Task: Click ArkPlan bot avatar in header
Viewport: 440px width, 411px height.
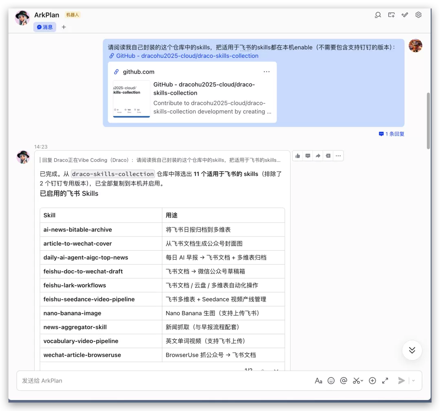Action: click(22, 18)
